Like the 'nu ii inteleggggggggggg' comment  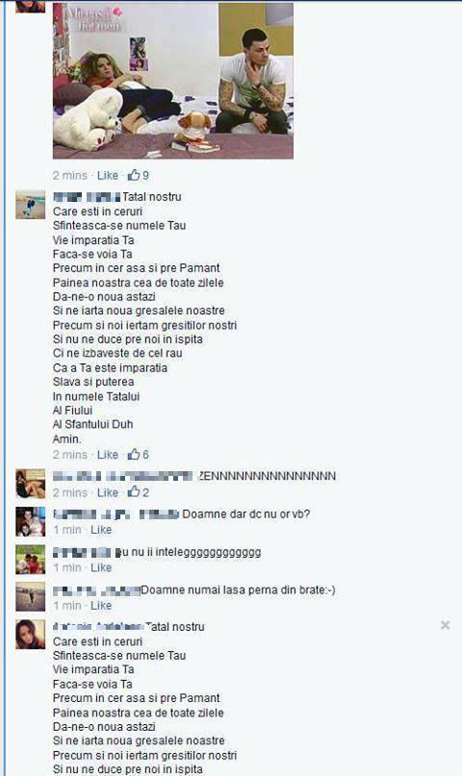click(x=101, y=567)
